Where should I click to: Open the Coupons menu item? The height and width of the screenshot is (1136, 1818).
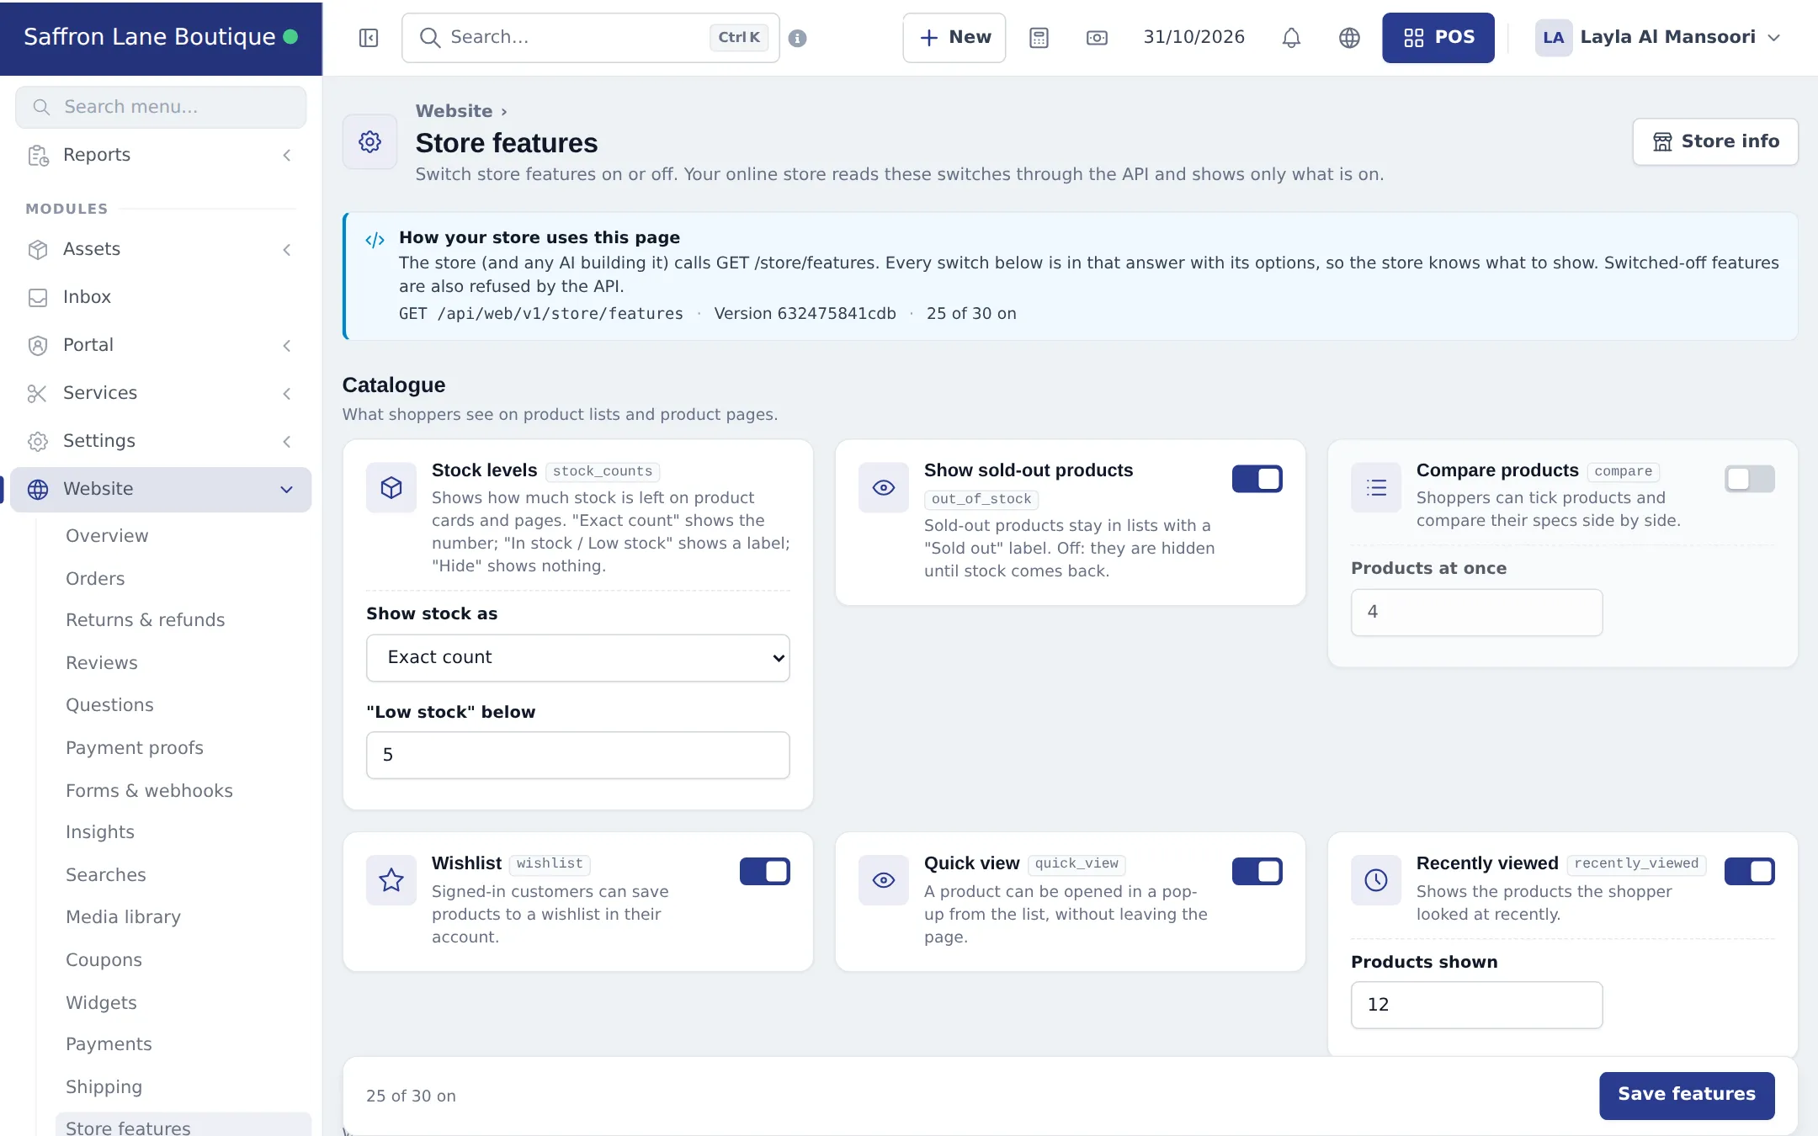click(x=104, y=960)
